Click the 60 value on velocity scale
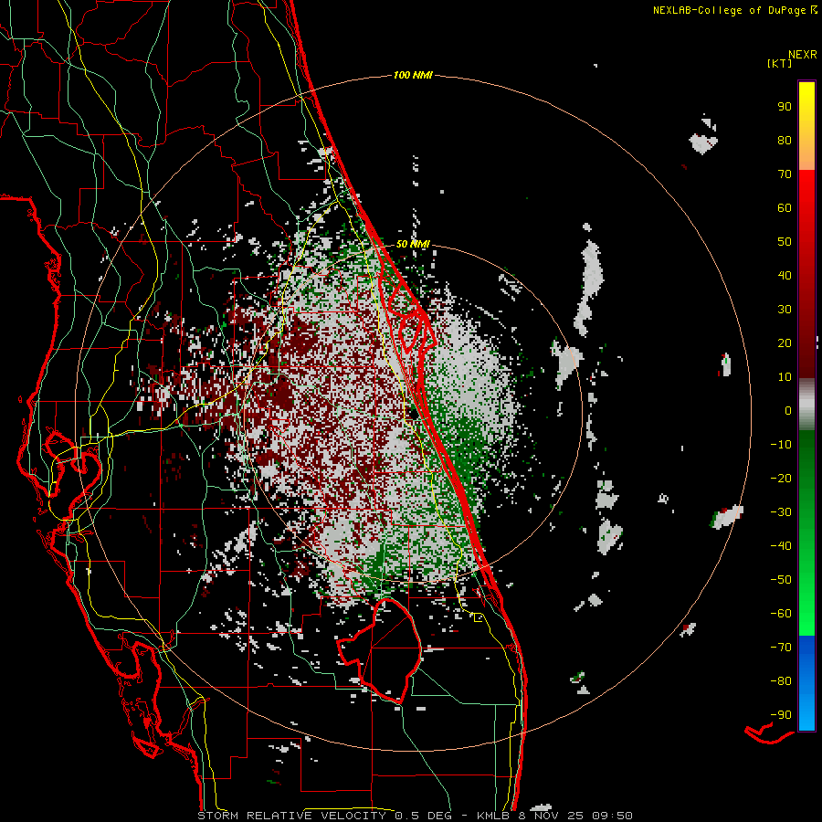This screenshot has width=822, height=822. 785,208
